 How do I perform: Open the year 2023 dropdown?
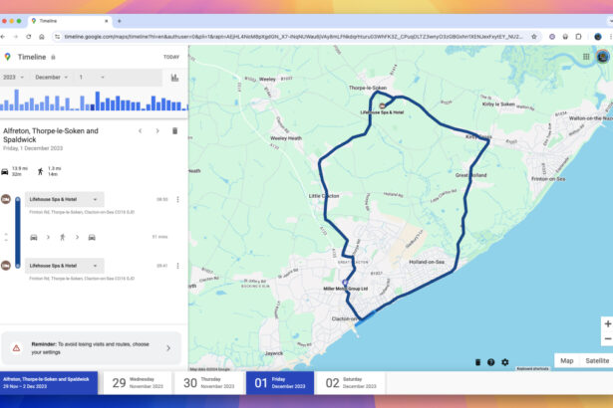[13, 78]
